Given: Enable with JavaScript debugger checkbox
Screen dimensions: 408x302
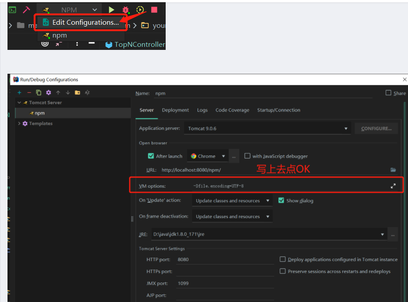Looking at the screenshot, I should [248, 156].
